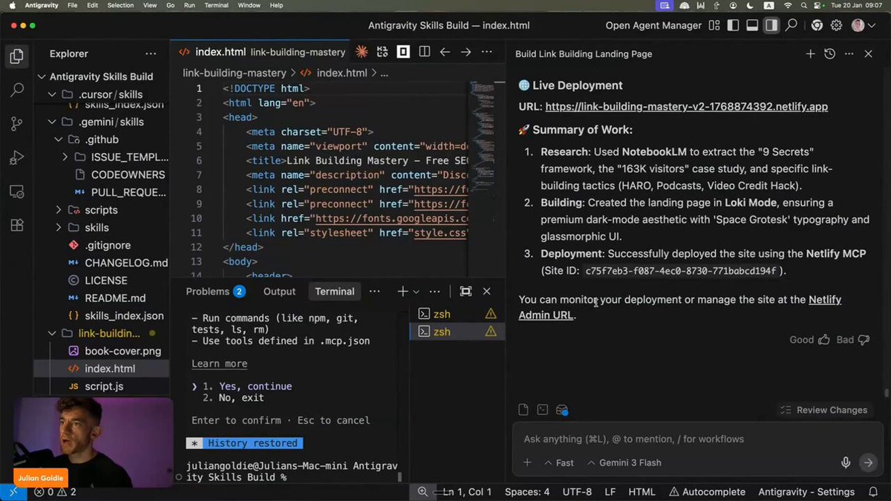Image resolution: width=891 pixels, height=501 pixels.
Task: Add context with plus in chat input
Action: point(527,462)
